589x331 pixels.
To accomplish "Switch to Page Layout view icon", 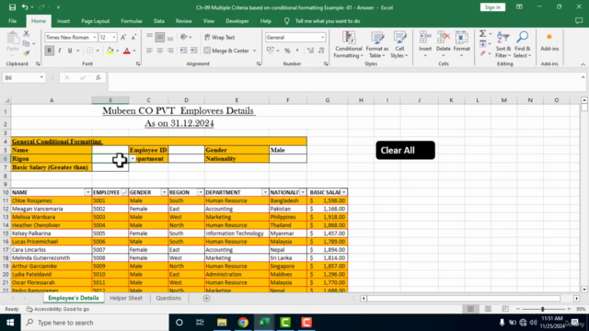I will [488, 309].
